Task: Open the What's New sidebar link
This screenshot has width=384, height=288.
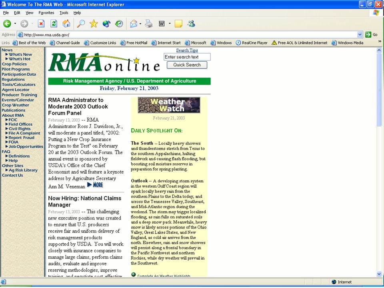Action: click(x=20, y=54)
